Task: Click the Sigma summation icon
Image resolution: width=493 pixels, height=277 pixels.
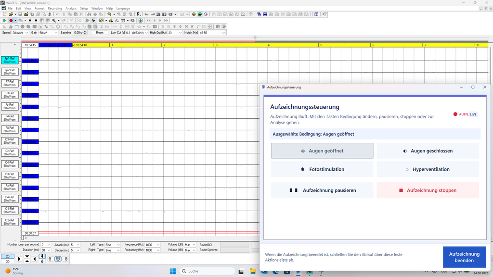Action: tap(102, 27)
